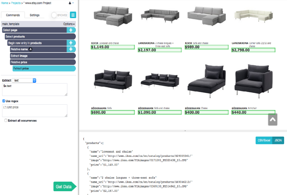Screen dimensions: 287x195
Task: Open the Projects breadcrumb link
Action: point(16,3)
